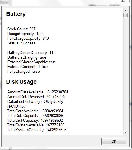Click the OK button
This screenshot has width=132, height=150.
[114, 141]
